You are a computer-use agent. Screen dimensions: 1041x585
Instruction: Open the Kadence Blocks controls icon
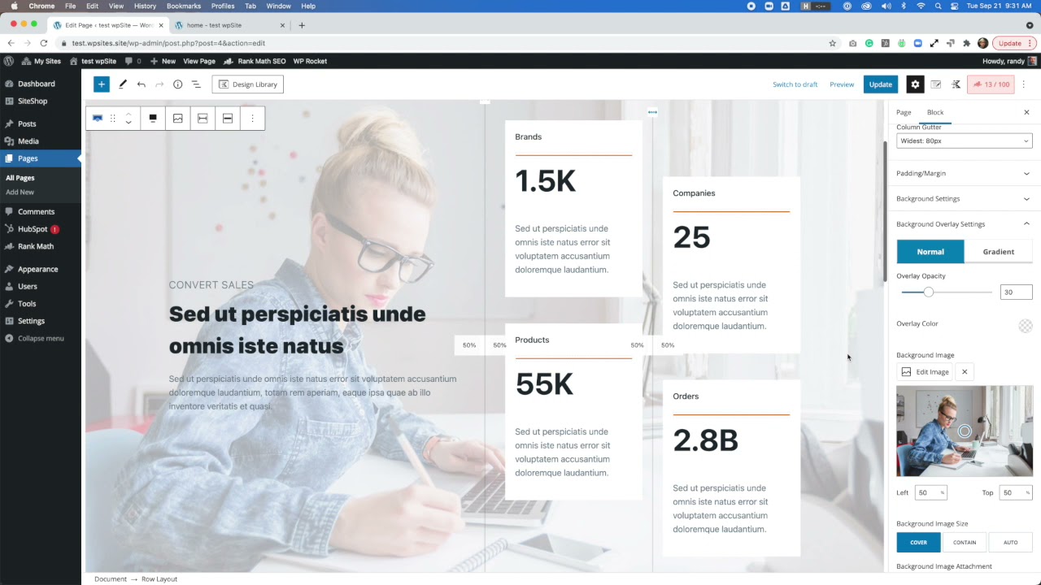[x=956, y=84]
